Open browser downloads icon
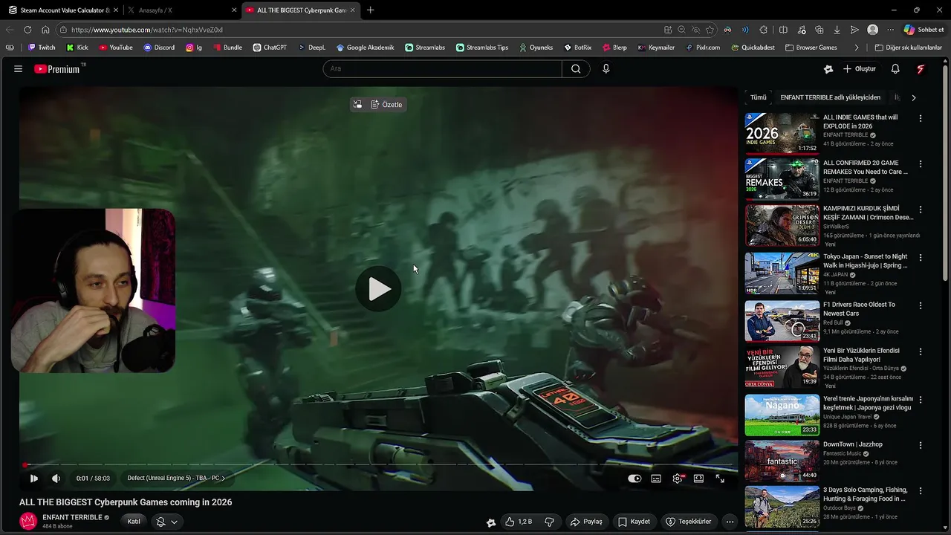The width and height of the screenshot is (951, 535). [x=837, y=30]
